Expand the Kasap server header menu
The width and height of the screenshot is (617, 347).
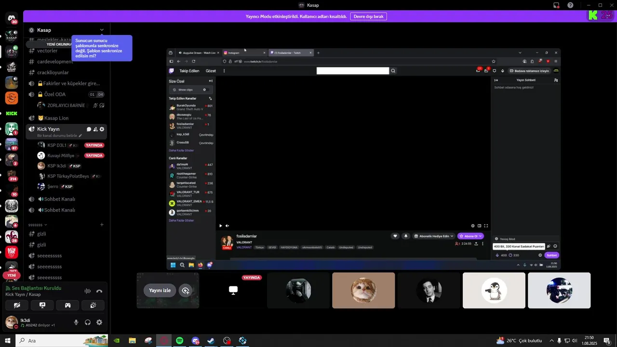pos(102,30)
